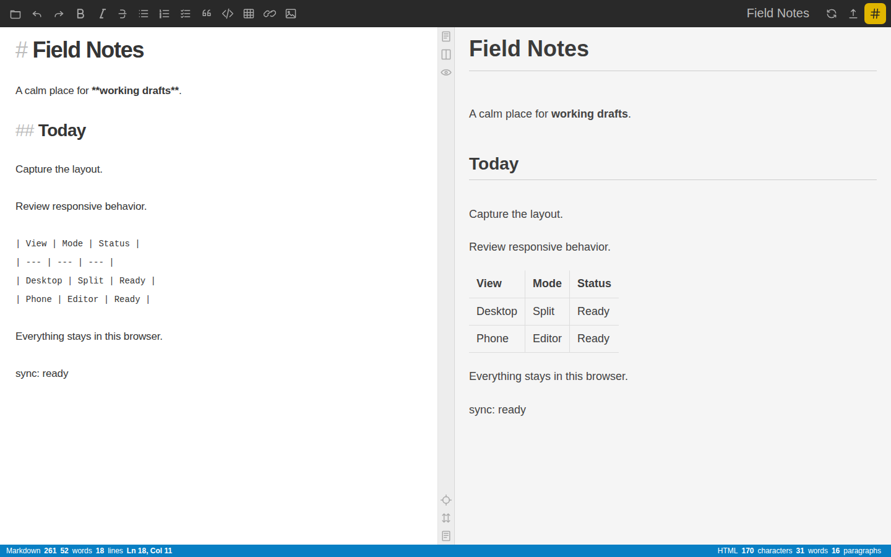Click the undo arrow icon
This screenshot has width=891, height=557.
point(37,14)
